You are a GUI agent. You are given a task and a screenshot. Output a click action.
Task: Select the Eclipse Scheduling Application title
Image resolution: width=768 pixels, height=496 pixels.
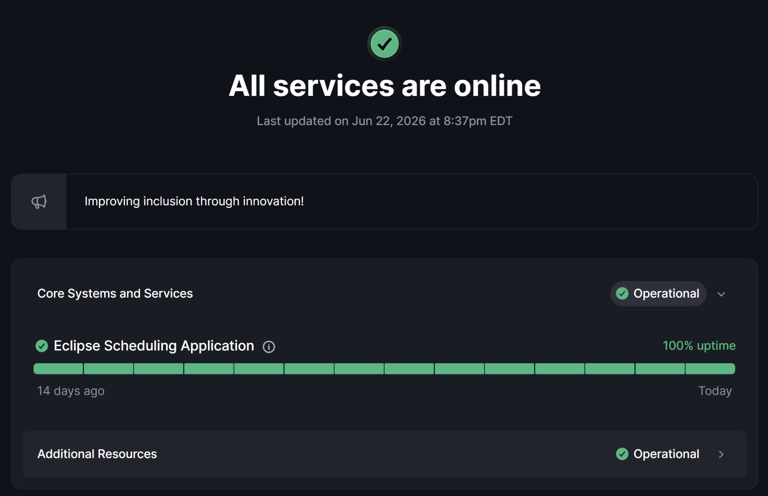pyautogui.click(x=154, y=346)
